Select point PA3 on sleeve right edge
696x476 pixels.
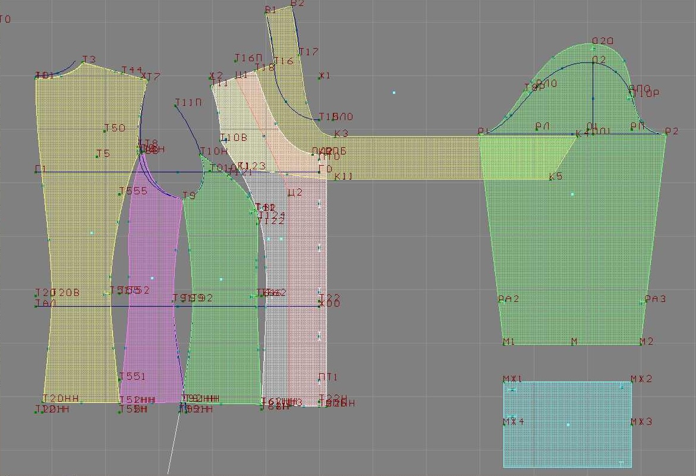(x=645, y=301)
